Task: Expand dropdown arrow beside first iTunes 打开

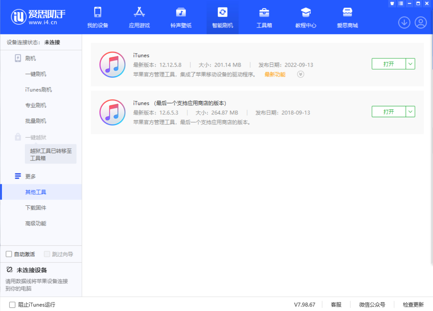Action: [x=410, y=64]
